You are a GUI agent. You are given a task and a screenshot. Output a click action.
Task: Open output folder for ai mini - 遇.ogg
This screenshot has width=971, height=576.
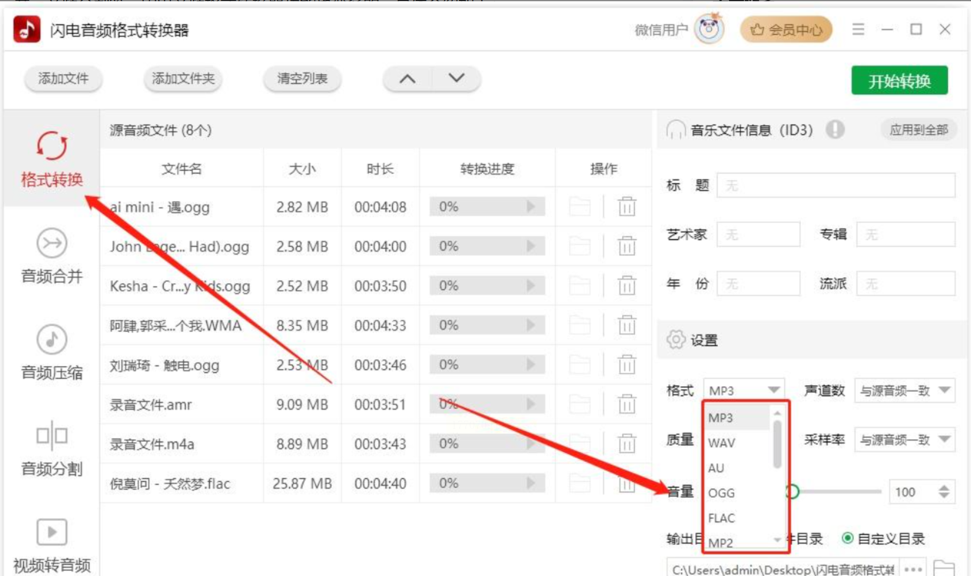[x=579, y=207]
